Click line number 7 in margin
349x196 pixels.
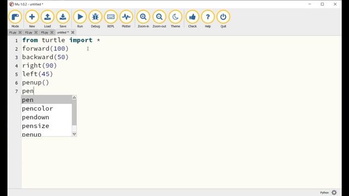click(16, 91)
